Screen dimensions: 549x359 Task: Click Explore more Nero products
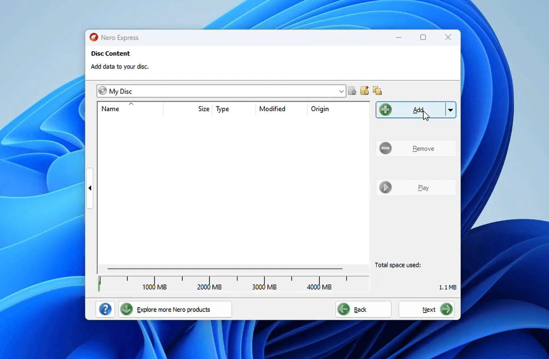[175, 309]
